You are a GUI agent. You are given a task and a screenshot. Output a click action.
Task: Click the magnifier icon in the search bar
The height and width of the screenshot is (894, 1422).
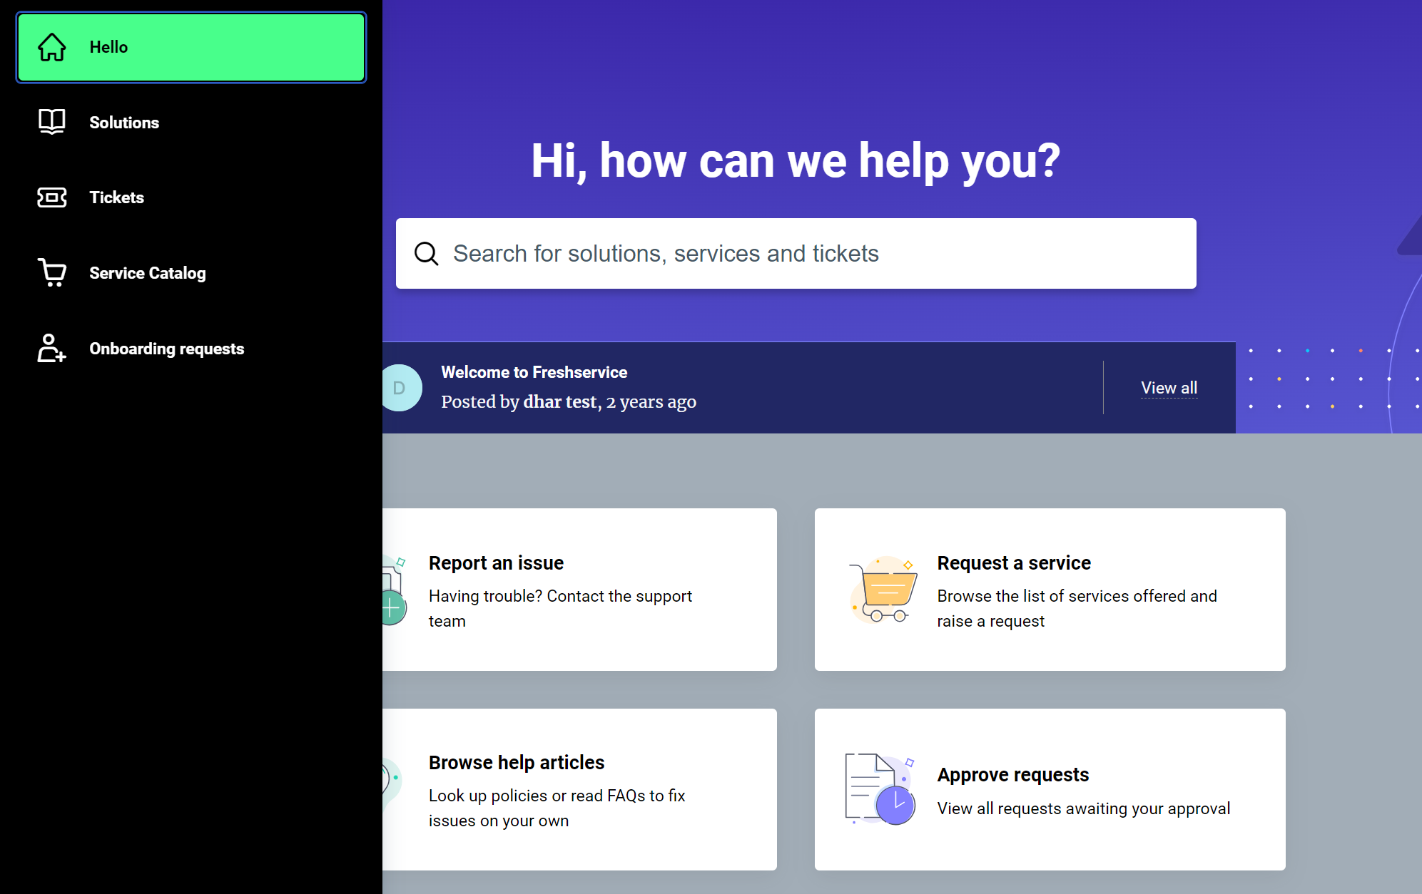coord(427,253)
